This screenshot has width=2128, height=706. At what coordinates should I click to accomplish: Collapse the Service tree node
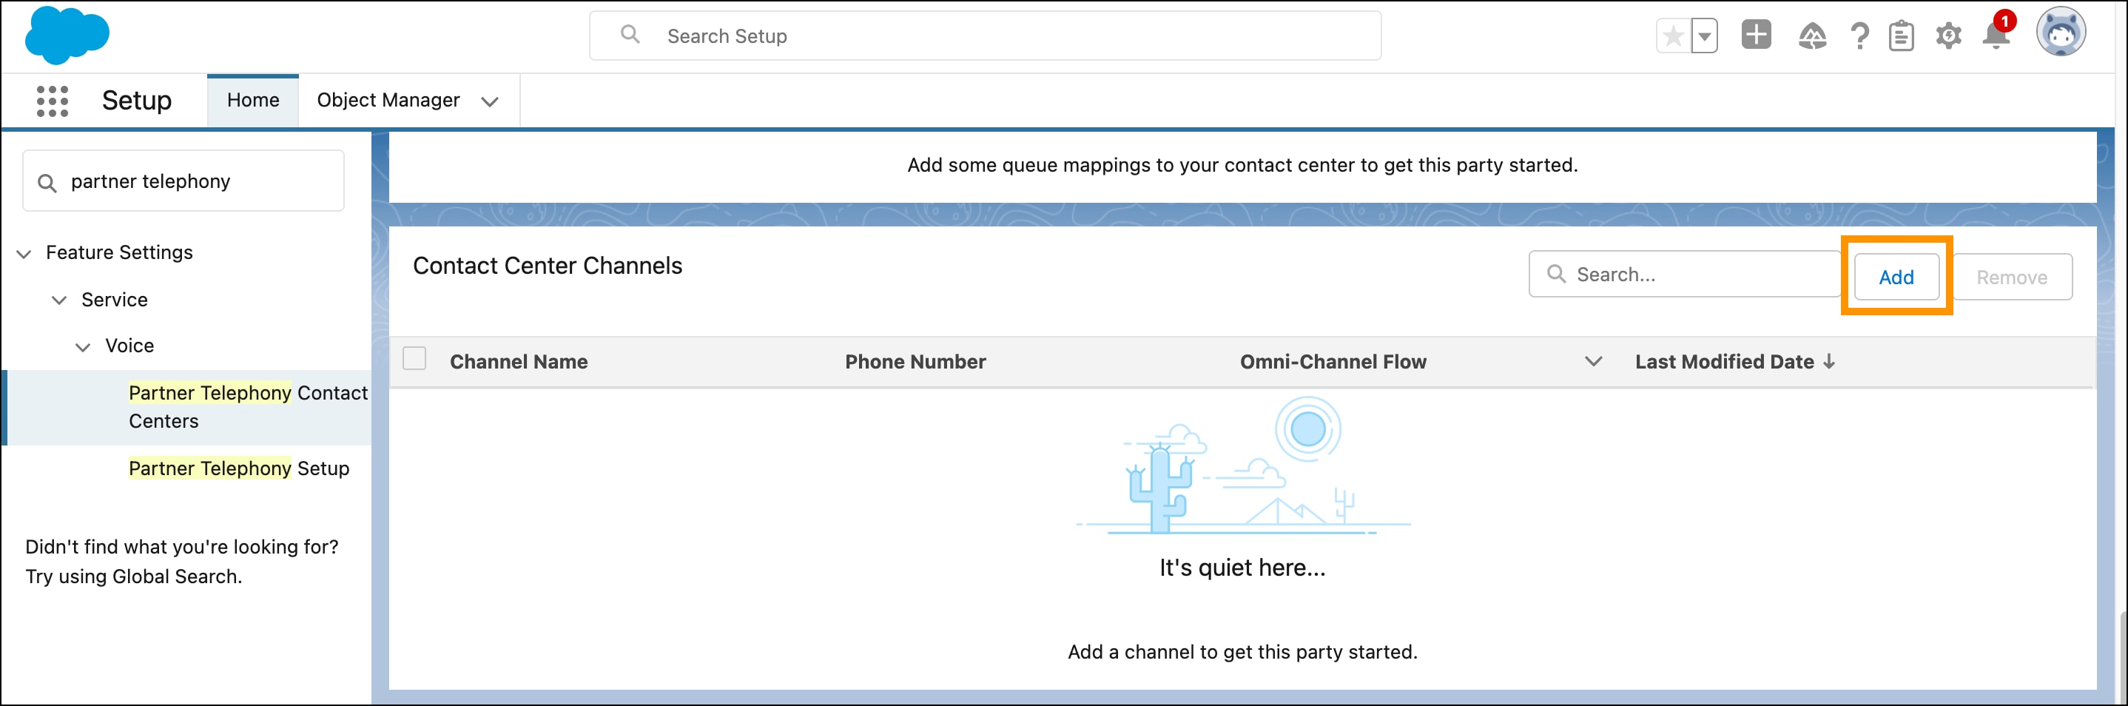[58, 300]
